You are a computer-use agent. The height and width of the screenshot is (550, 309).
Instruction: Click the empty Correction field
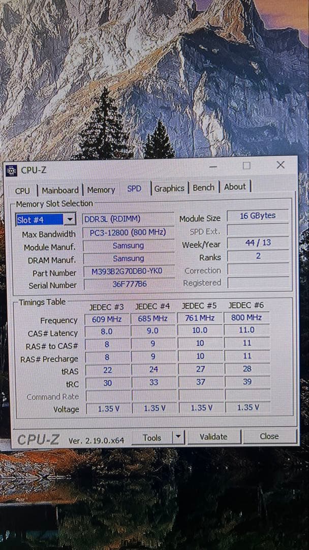click(258, 269)
